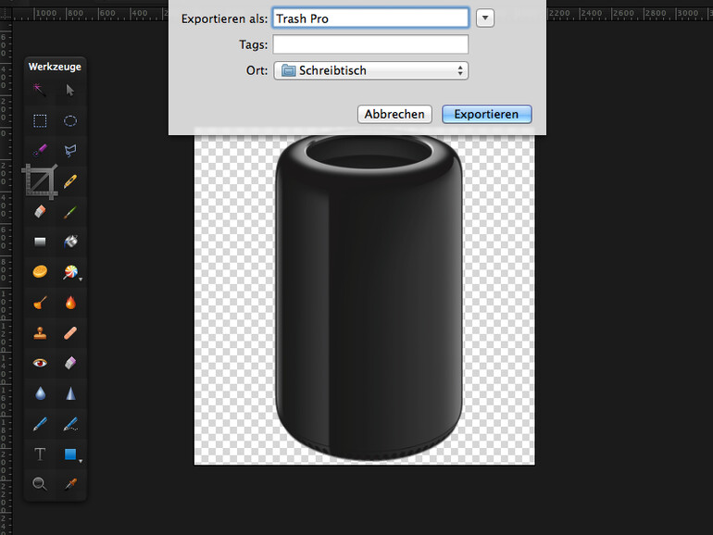713x535 pixels.
Task: Choose the Gradient tool
Action: (x=40, y=242)
